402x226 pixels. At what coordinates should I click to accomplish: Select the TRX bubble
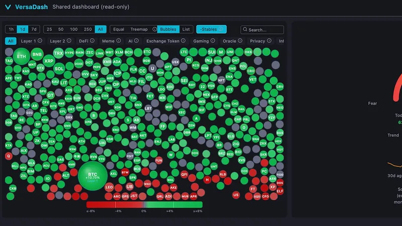(x=58, y=53)
